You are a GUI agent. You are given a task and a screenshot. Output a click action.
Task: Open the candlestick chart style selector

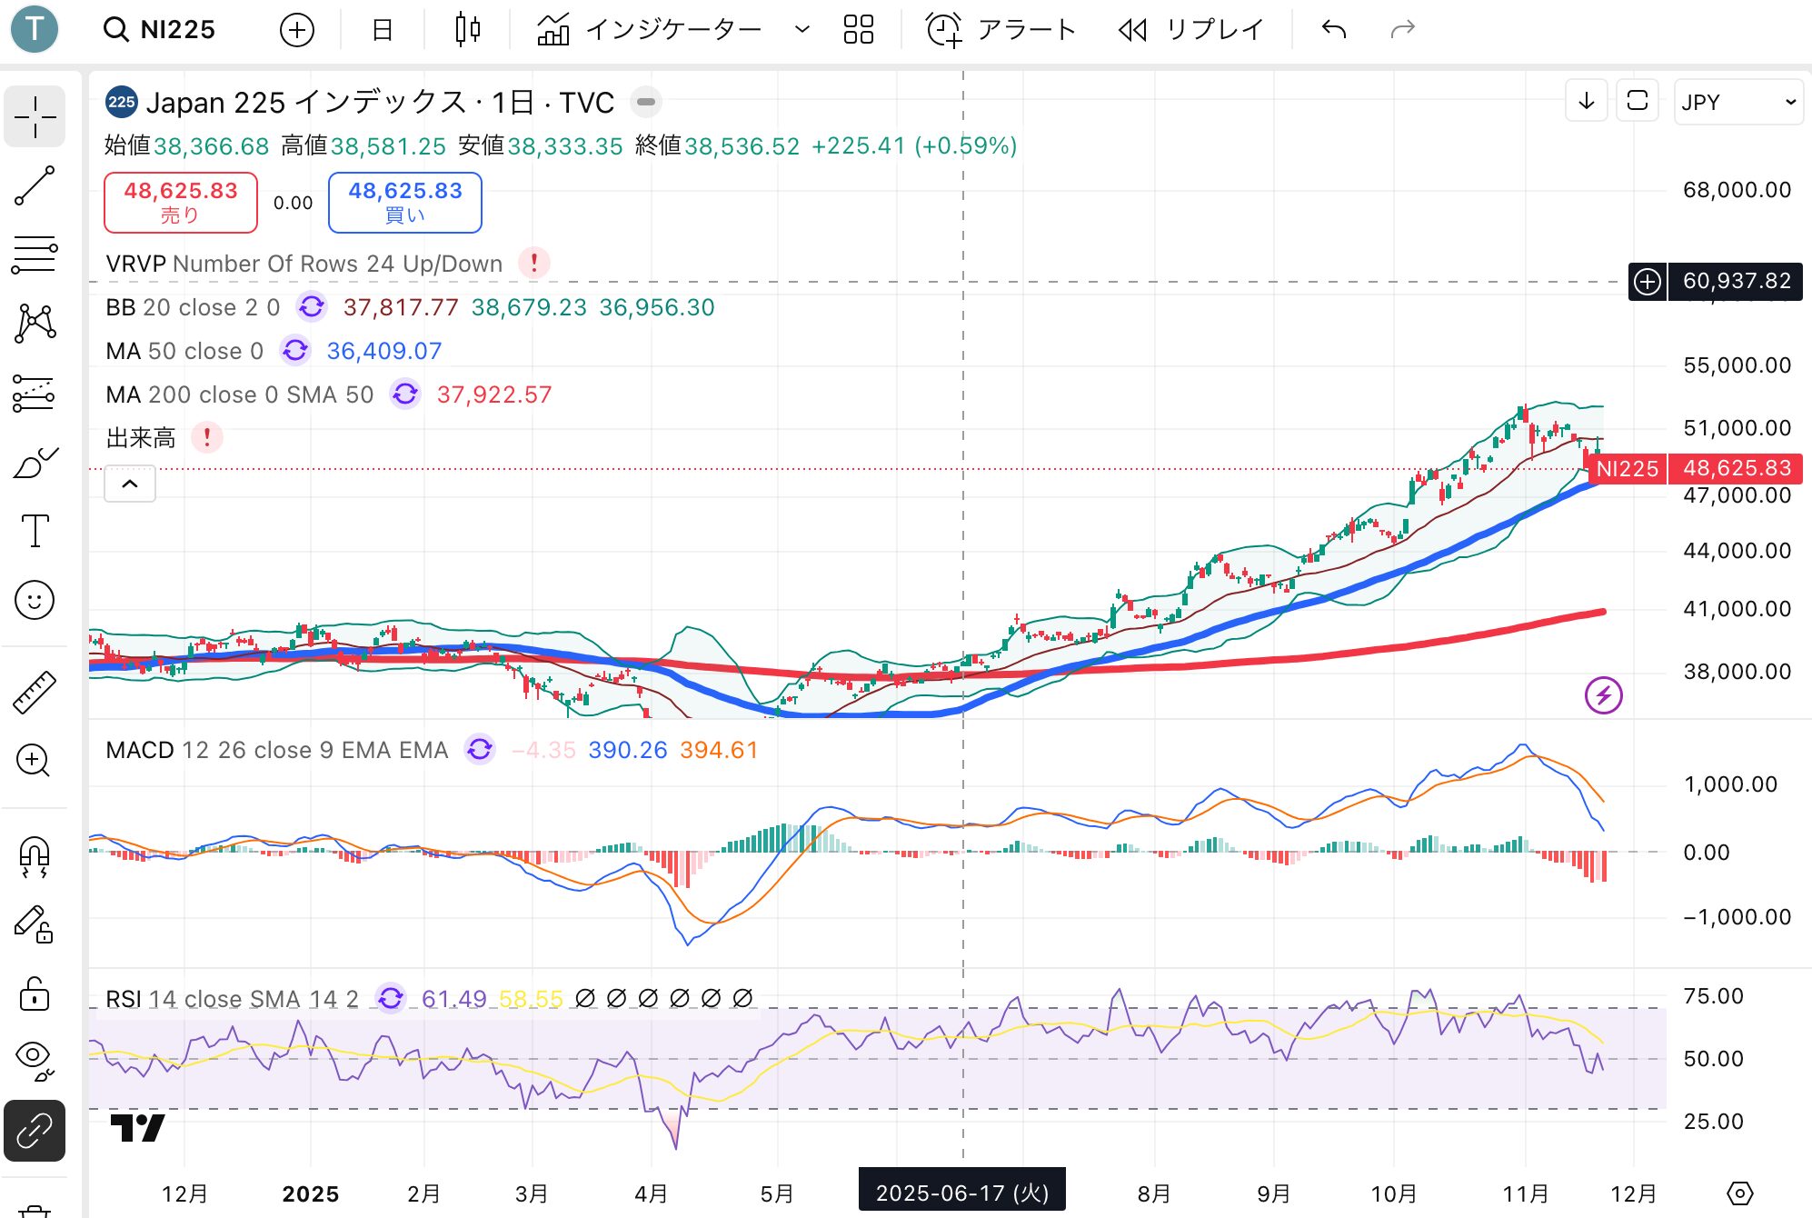click(467, 29)
